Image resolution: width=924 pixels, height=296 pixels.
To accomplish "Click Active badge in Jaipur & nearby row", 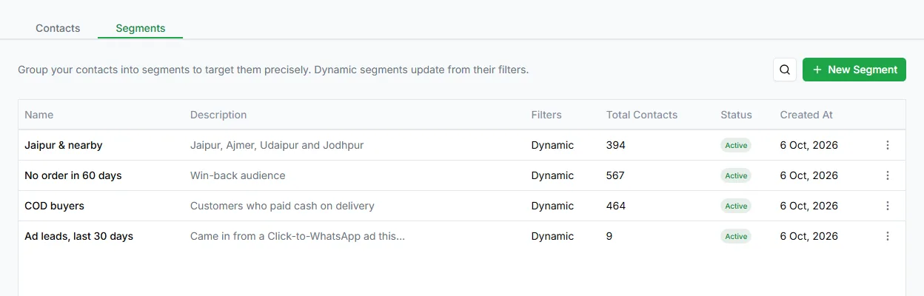I will (x=736, y=145).
